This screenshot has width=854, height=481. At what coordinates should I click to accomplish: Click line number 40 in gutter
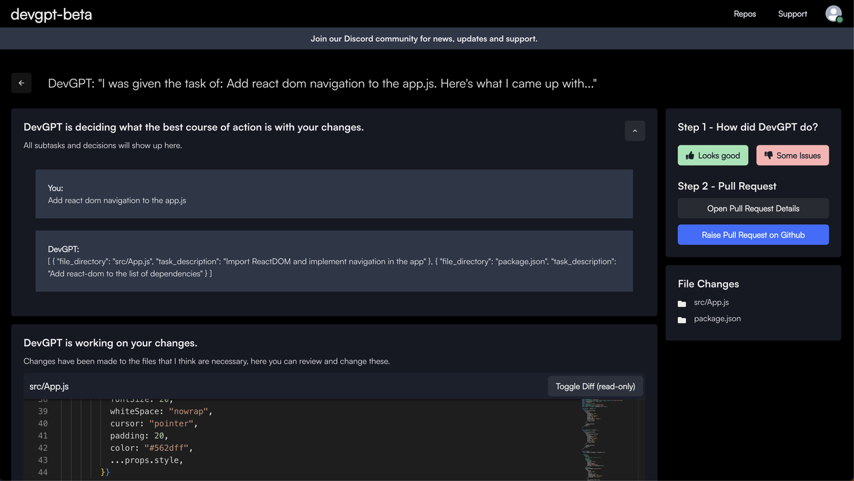click(43, 424)
